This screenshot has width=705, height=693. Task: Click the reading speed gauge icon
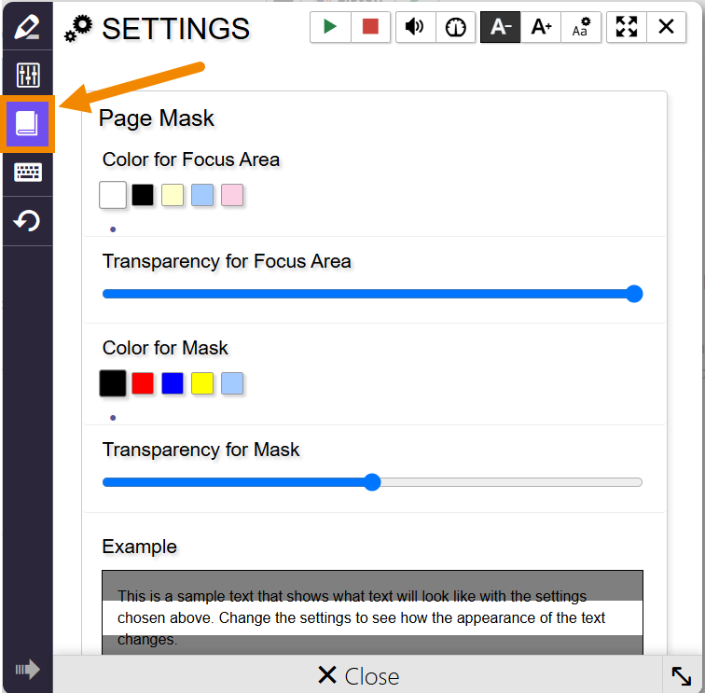455,27
